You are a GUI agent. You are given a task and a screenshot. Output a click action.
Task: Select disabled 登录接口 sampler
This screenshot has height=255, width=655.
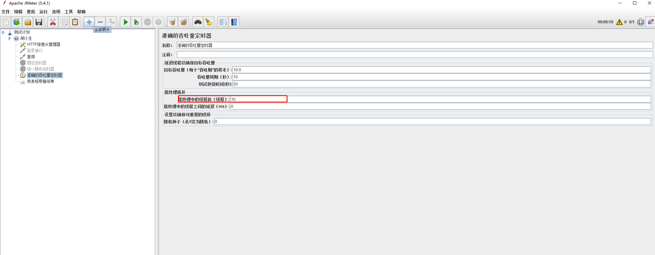coord(35,50)
